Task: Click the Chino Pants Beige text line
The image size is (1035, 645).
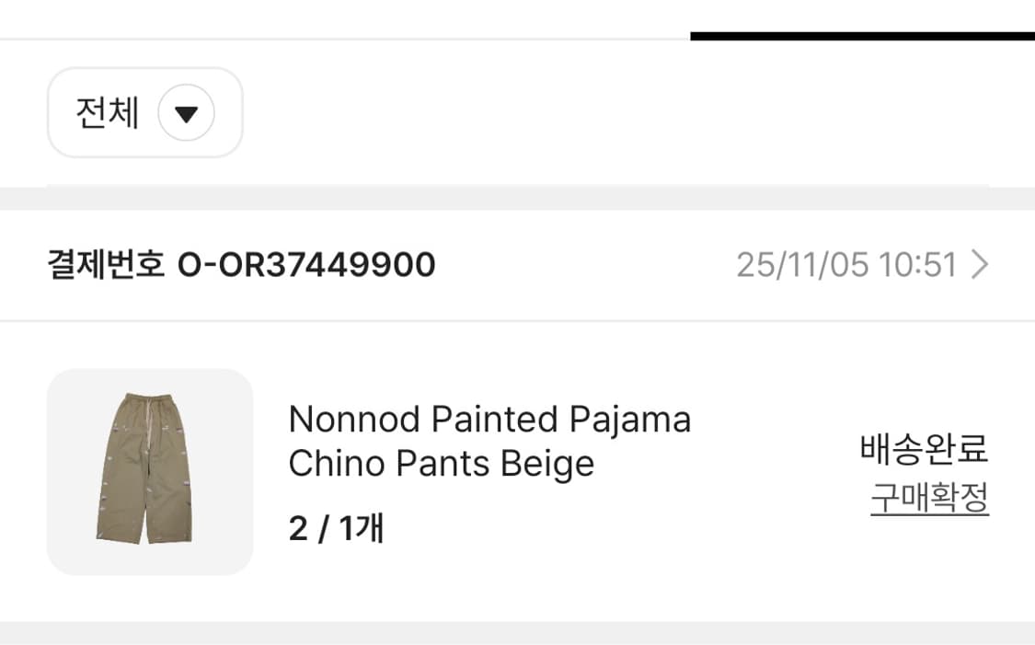Action: [x=441, y=464]
